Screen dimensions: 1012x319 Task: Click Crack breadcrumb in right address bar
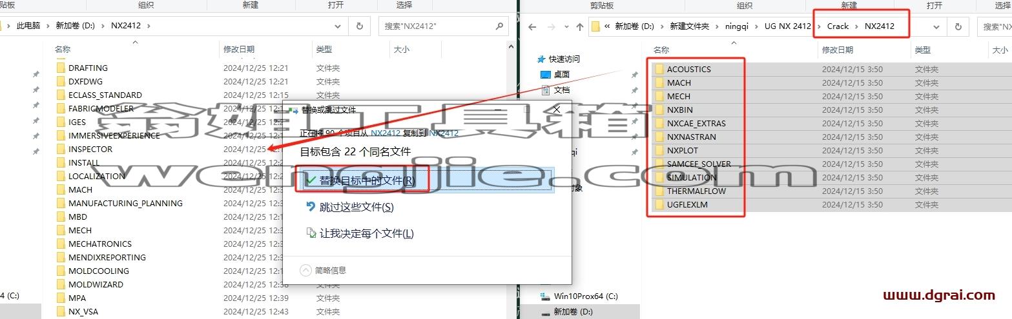(838, 26)
